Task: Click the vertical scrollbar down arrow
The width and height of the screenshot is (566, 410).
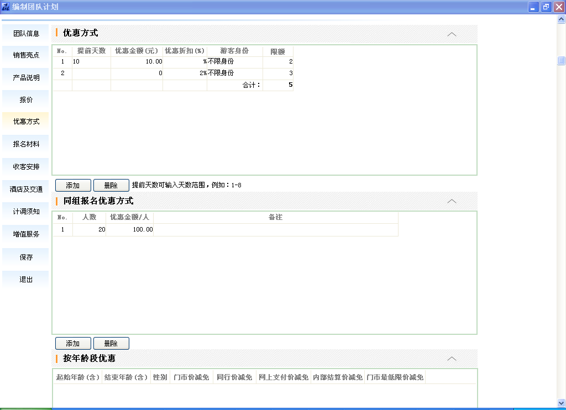Action: pyautogui.click(x=561, y=403)
